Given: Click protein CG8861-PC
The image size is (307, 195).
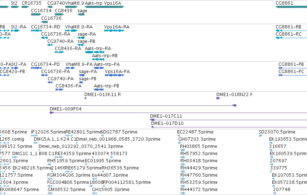Looking at the screenshot, I should 293,75.
